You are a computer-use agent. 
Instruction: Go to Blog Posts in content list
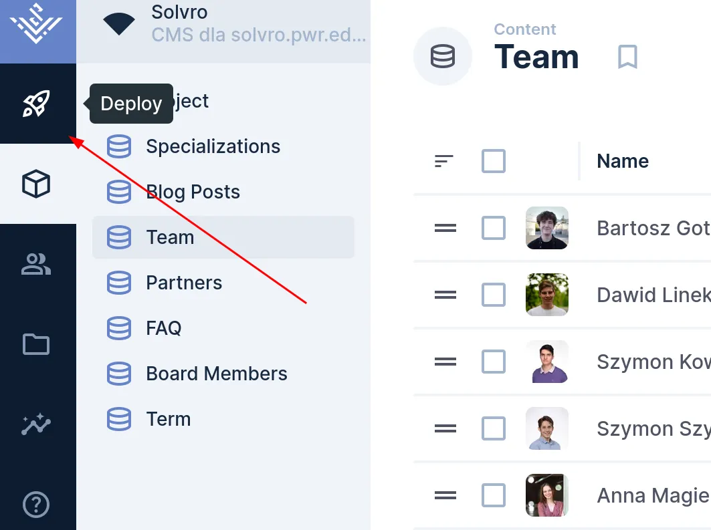click(x=193, y=192)
